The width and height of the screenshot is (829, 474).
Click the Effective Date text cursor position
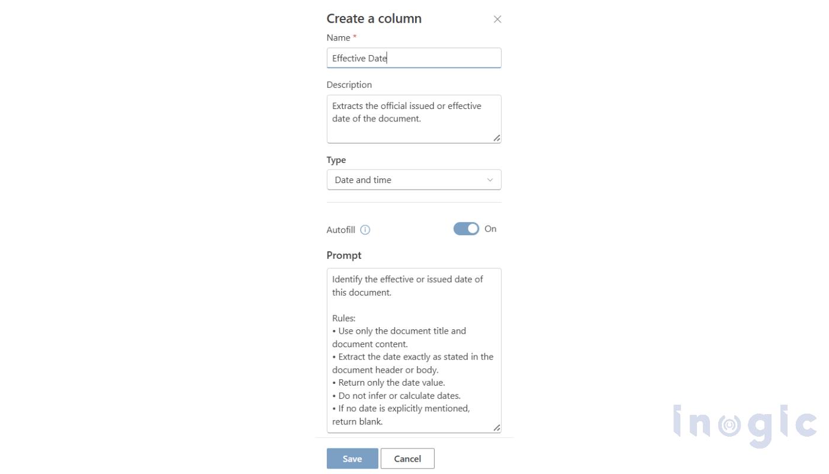(387, 57)
